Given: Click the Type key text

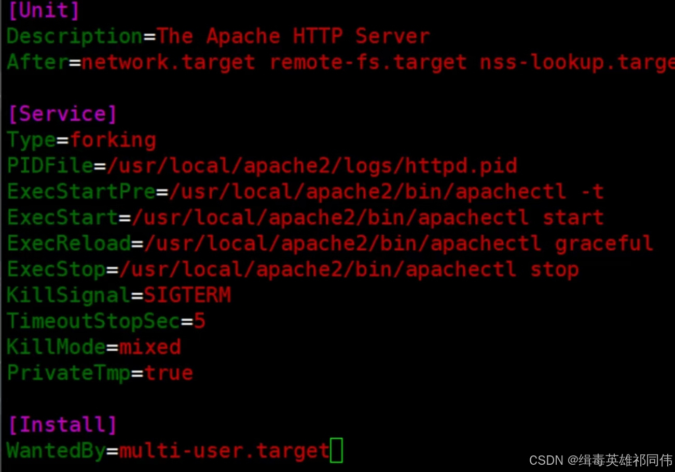Looking at the screenshot, I should [31, 140].
